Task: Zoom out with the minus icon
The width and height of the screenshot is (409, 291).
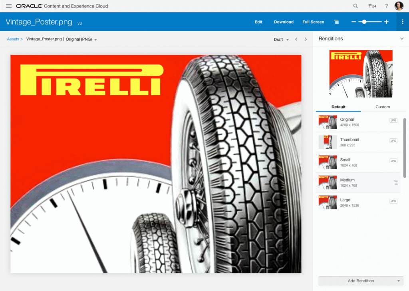Action: [x=354, y=22]
